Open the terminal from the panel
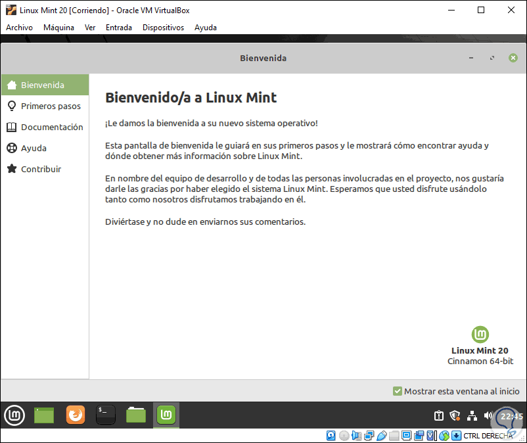This screenshot has height=443, width=527. point(106,415)
